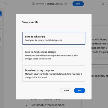
Task: Select Save to Adobe cloud storage option
Action: [54, 55]
